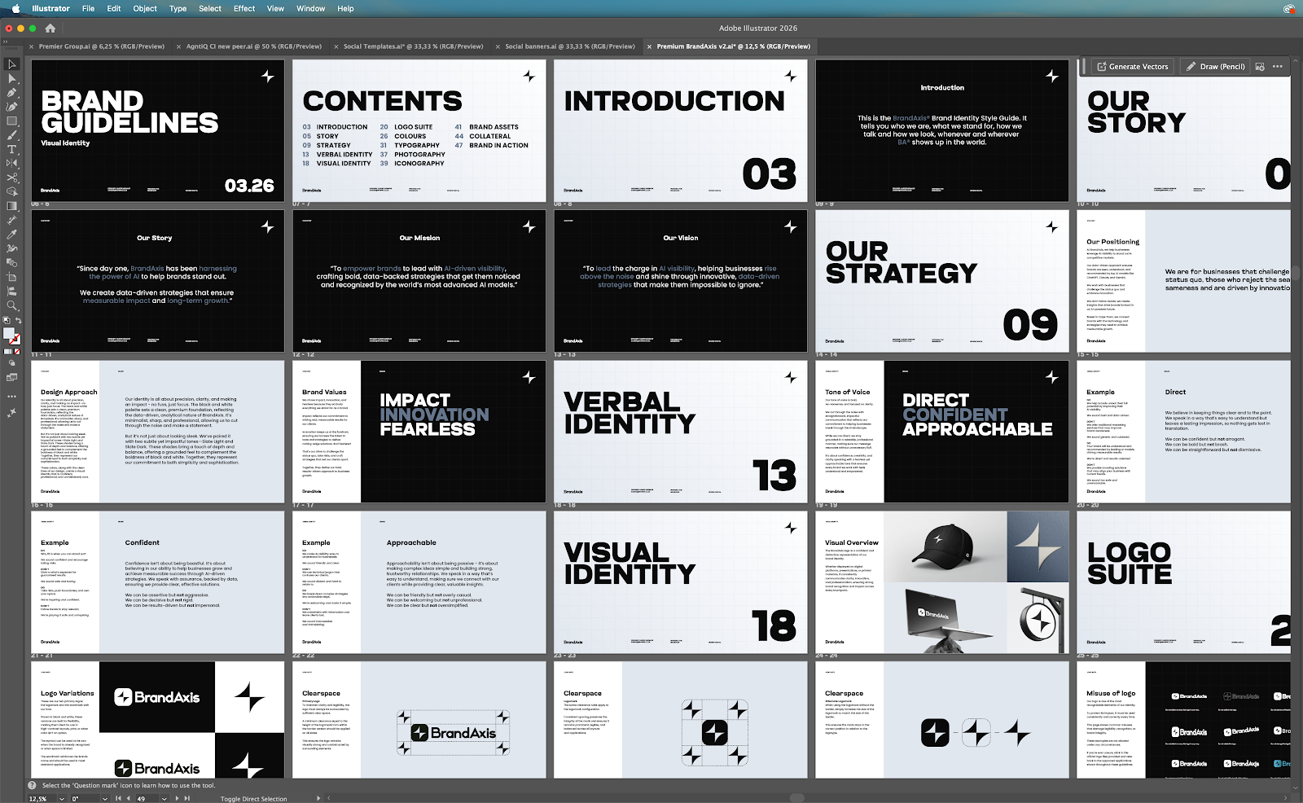Screen dimensions: 1303x803
Task: Select the Gradient tool
Action: click(x=12, y=206)
